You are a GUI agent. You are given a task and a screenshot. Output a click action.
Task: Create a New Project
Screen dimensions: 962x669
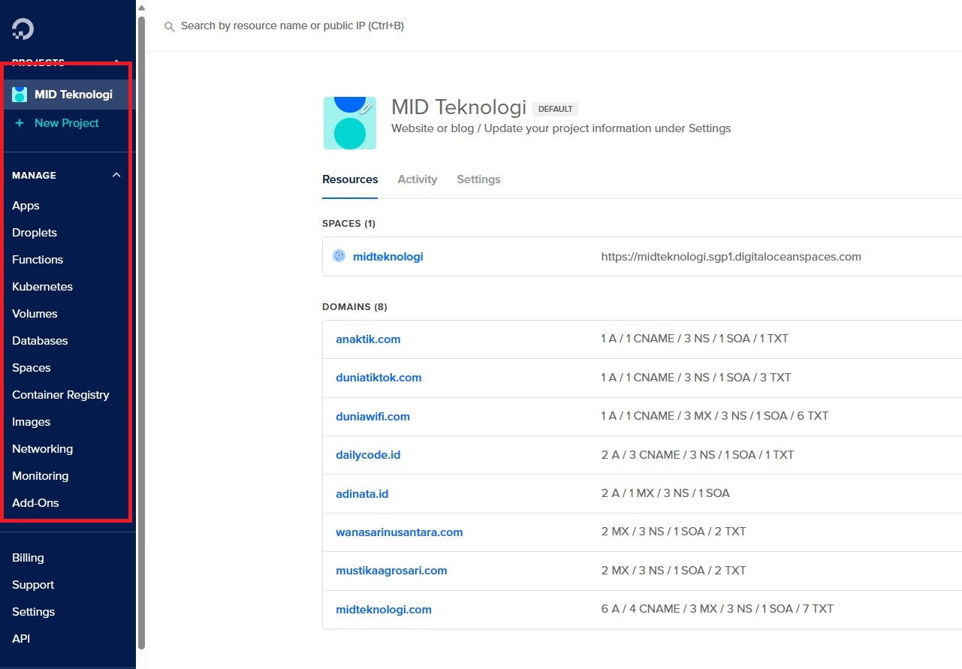pos(66,122)
